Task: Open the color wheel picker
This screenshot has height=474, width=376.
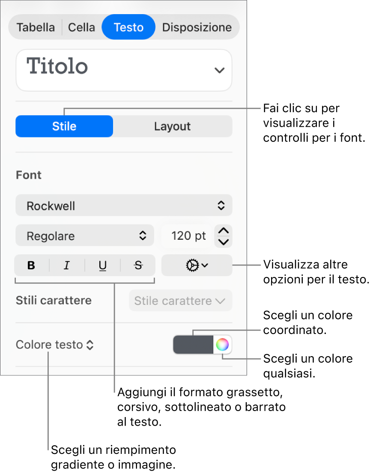Action: point(222,345)
